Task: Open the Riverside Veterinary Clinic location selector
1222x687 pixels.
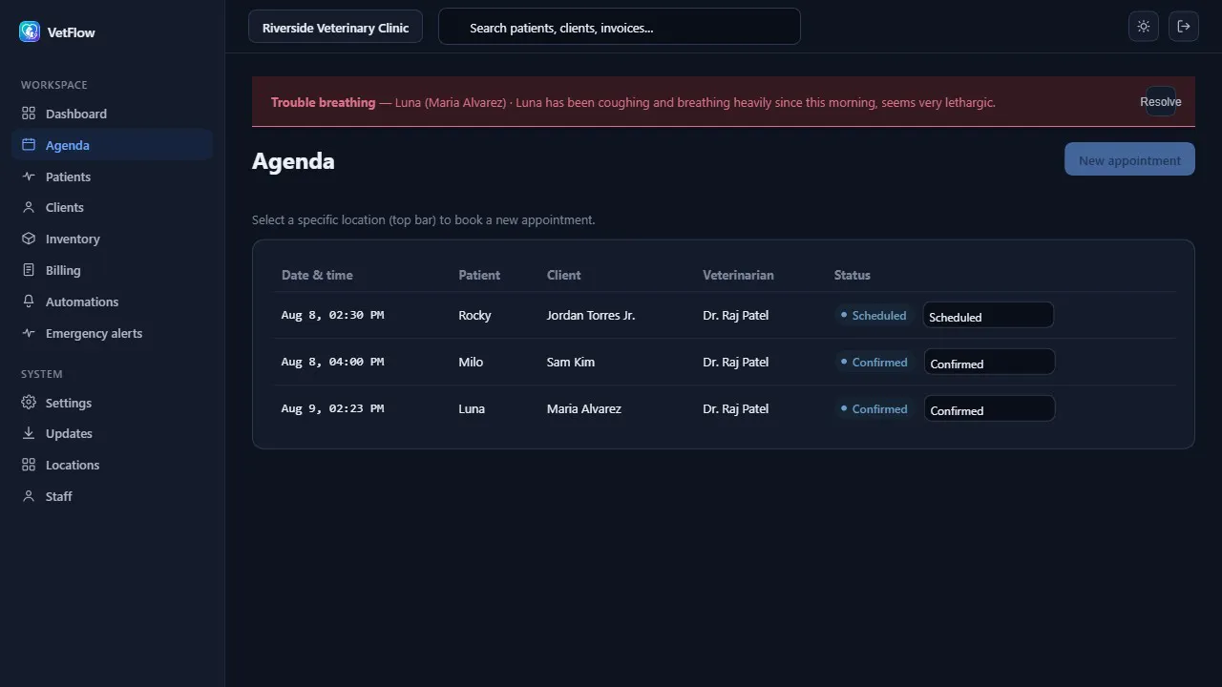Action: [335, 27]
